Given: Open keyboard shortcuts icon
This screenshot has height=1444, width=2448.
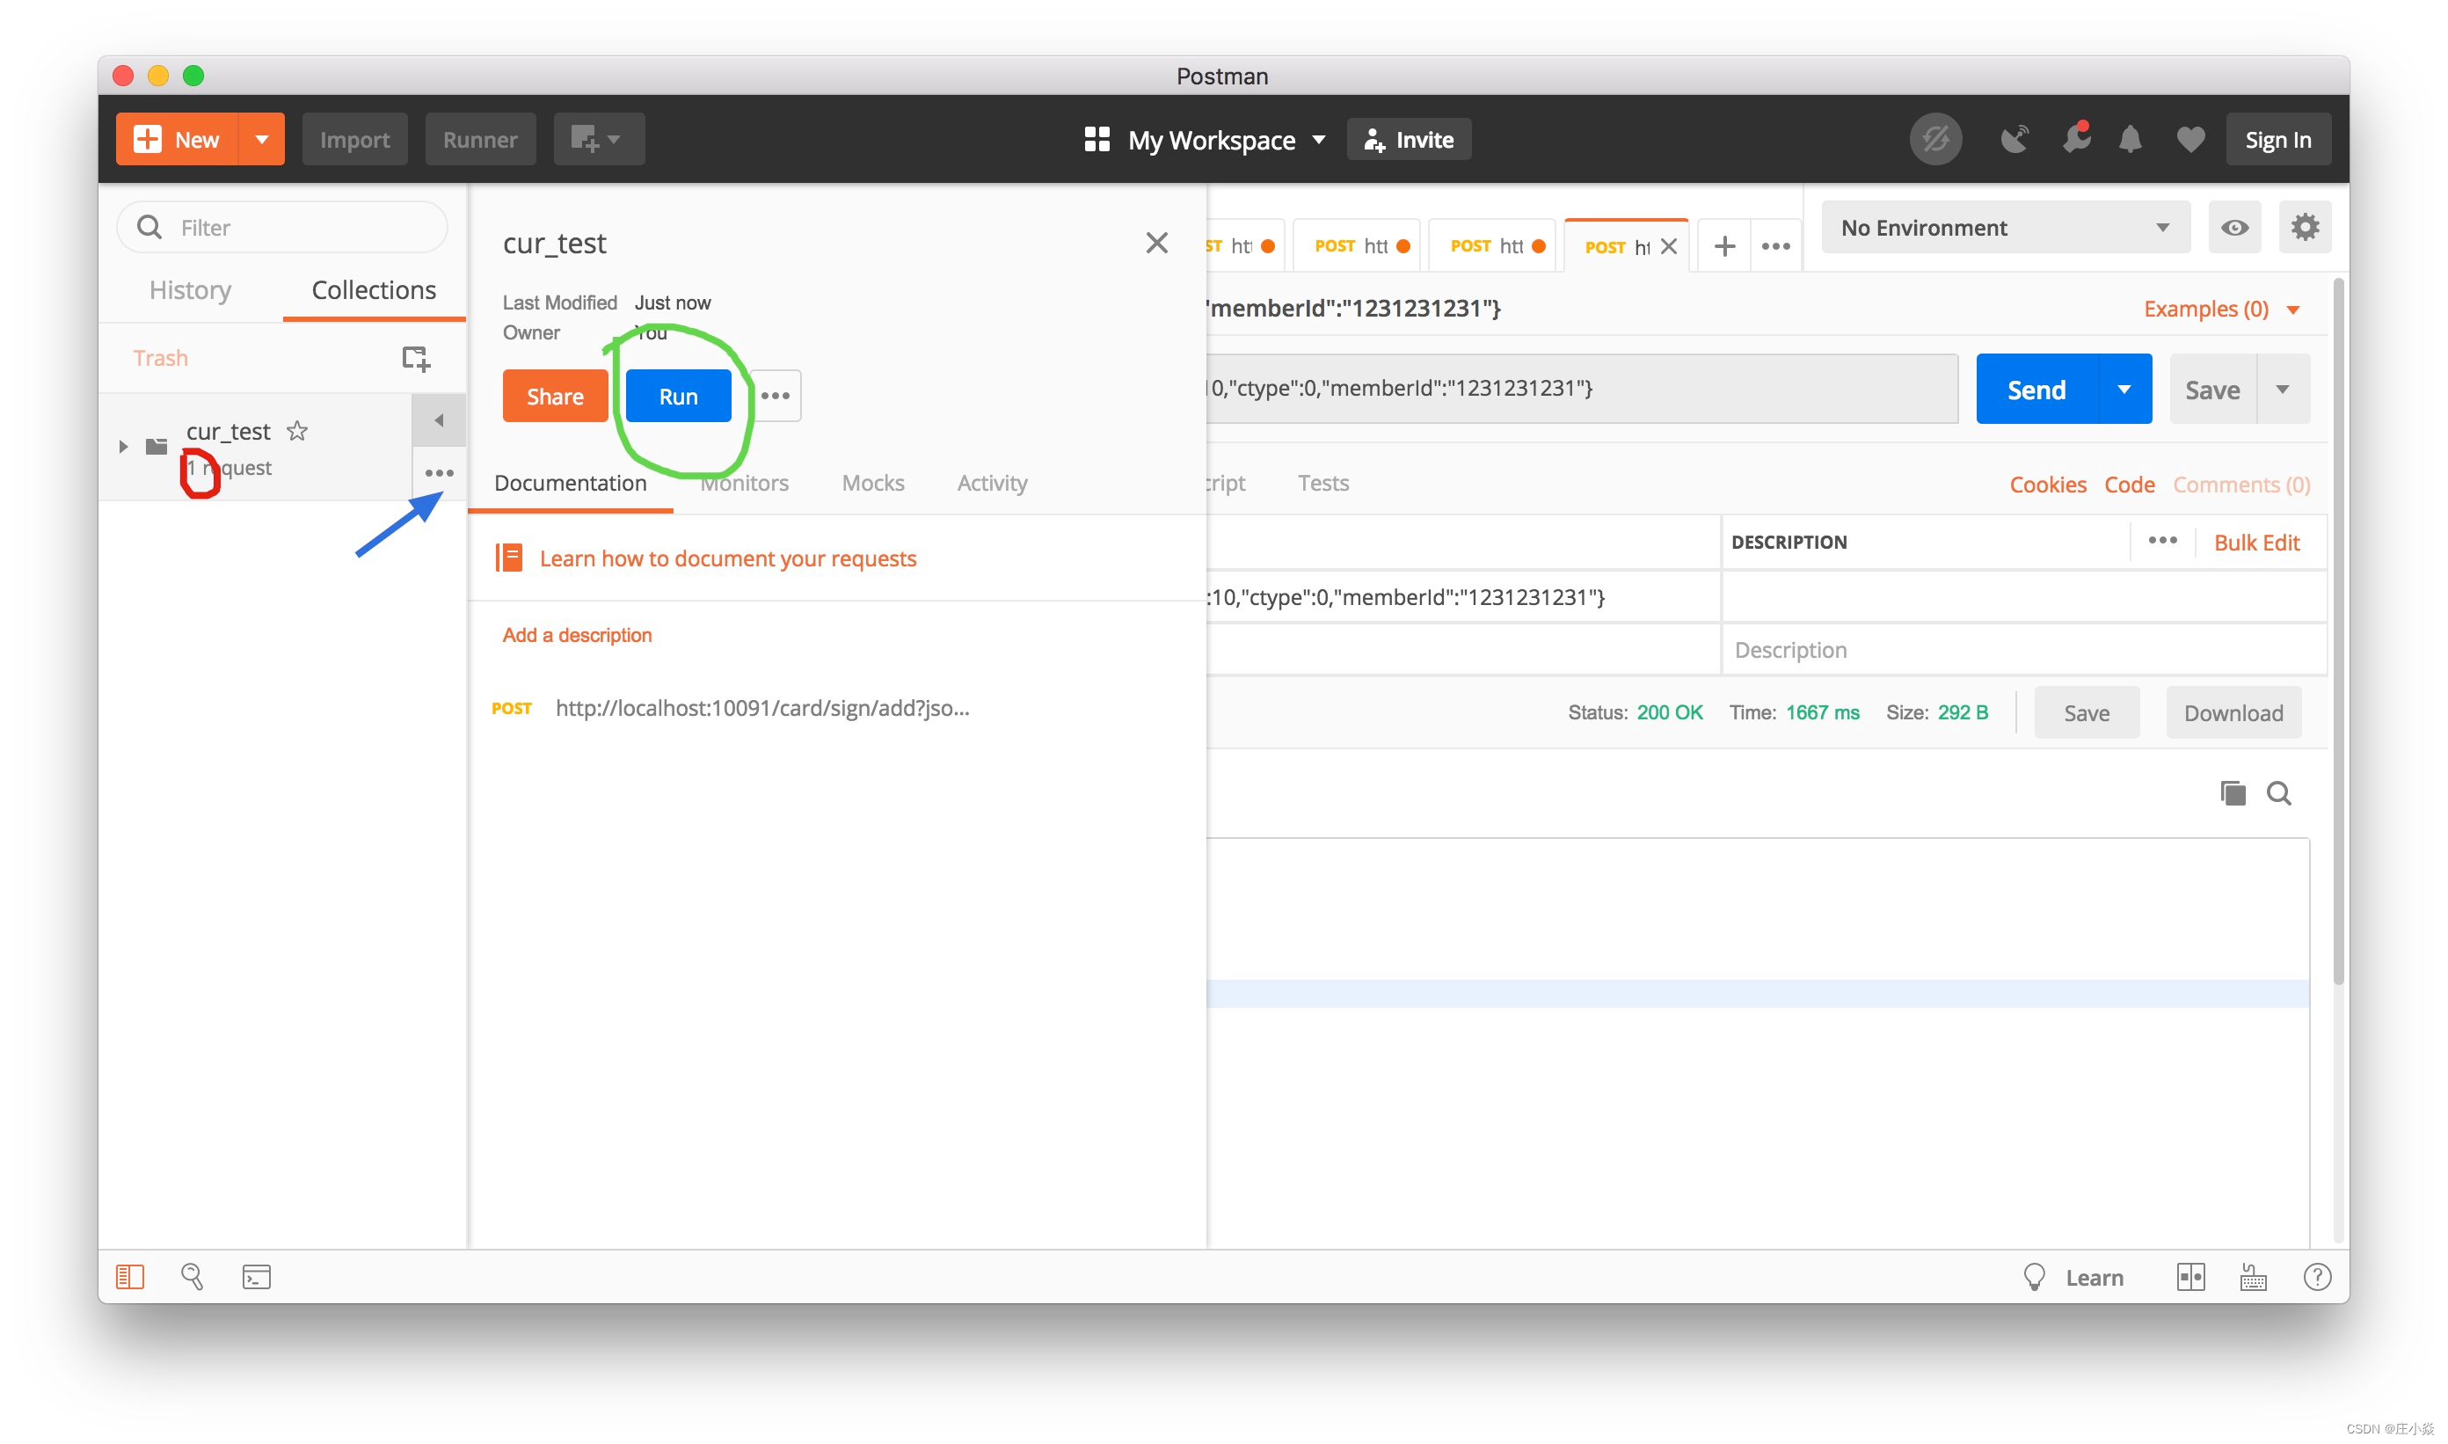Looking at the screenshot, I should coord(2254,1277).
